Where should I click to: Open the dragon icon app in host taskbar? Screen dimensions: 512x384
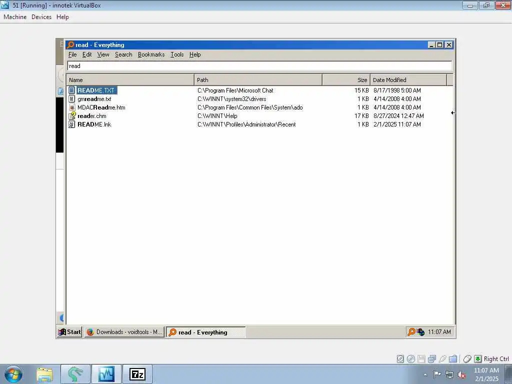click(75, 374)
